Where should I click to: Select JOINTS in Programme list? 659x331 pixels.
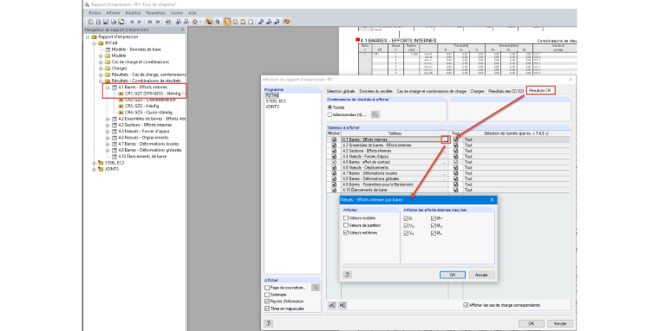[x=272, y=107]
